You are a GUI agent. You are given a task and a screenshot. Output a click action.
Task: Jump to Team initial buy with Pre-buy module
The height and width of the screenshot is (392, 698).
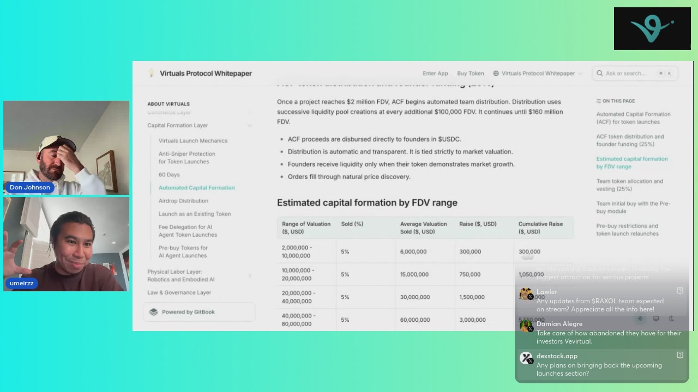pyautogui.click(x=633, y=207)
